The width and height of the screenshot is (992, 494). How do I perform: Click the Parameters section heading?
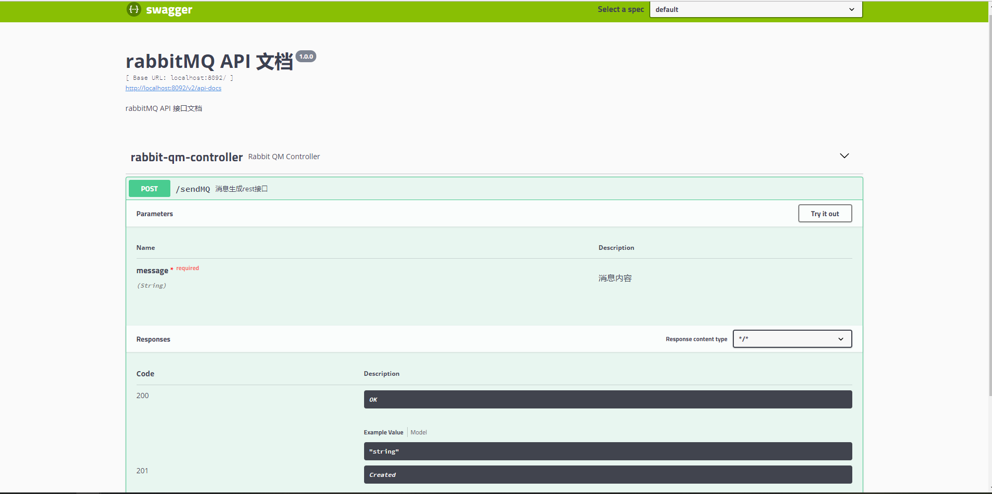coord(155,214)
